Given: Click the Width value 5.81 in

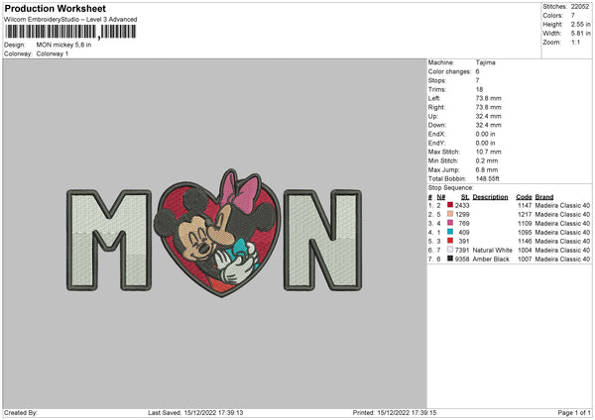Looking at the screenshot, I should point(580,34).
